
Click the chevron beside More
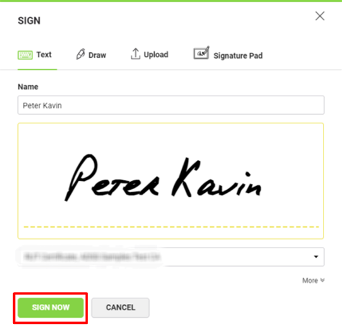(x=322, y=280)
